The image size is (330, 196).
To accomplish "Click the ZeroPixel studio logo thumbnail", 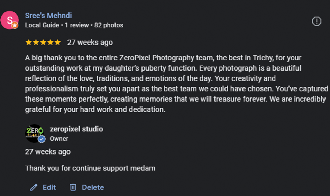I will click(34, 133).
